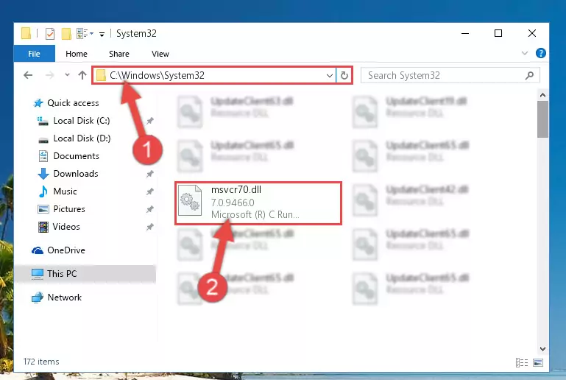The width and height of the screenshot is (566, 380).
Task: Click the pin icon beside Local Disk (C:)
Action: point(150,121)
